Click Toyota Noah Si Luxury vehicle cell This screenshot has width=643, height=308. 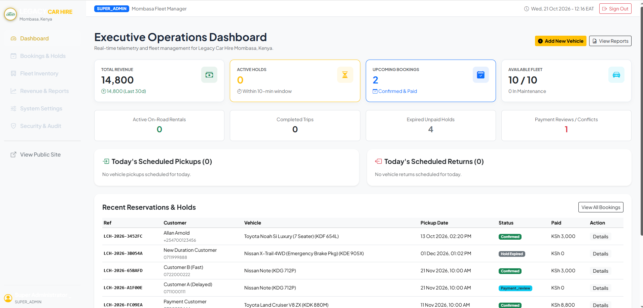pos(291,236)
